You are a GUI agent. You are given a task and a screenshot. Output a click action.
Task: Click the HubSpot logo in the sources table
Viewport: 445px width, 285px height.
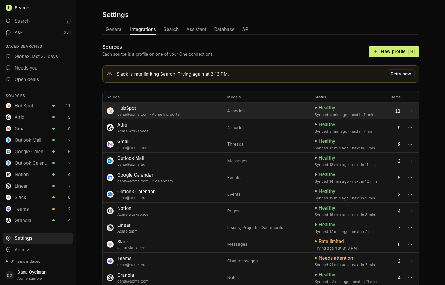coord(110,111)
